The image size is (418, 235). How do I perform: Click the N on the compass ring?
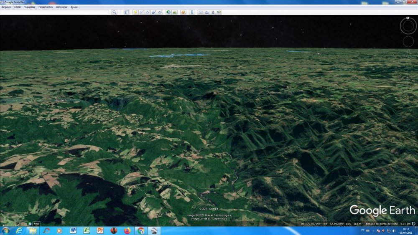point(407,19)
